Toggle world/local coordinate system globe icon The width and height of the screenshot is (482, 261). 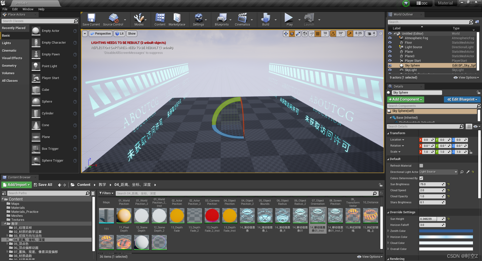[305, 34]
